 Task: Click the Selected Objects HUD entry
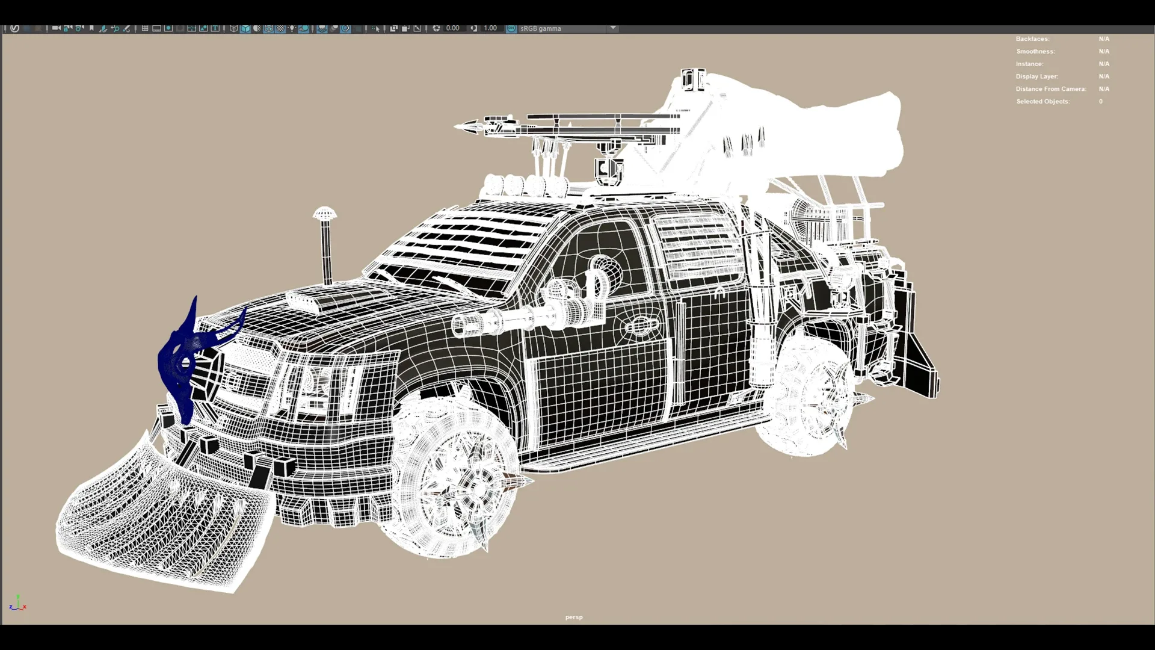(1043, 101)
